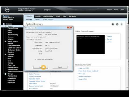Click Run in the security warning
This screenshot has height=97, width=129.
tap(41, 67)
